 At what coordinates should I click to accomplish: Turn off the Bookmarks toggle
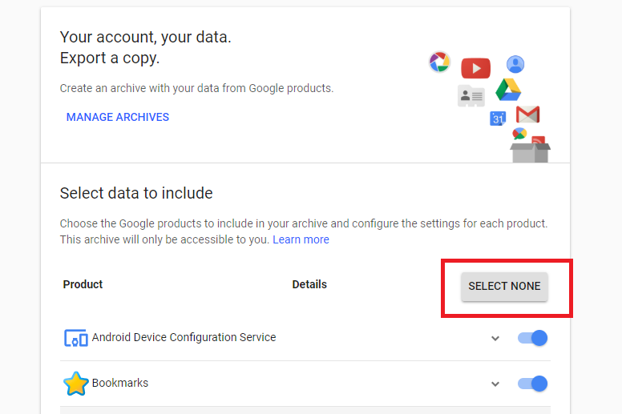[x=533, y=384]
